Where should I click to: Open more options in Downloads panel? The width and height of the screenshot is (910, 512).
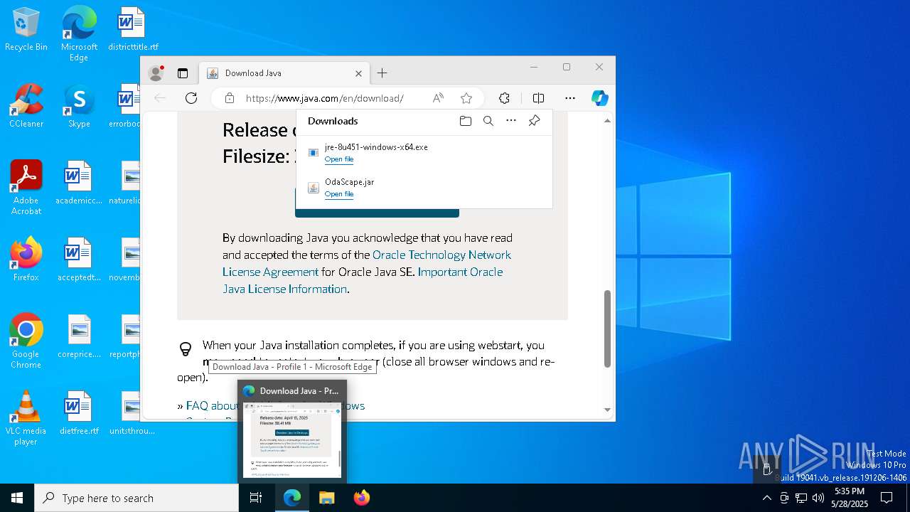click(511, 121)
